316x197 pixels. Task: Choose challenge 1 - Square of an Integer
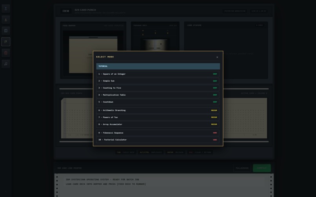tap(158, 74)
